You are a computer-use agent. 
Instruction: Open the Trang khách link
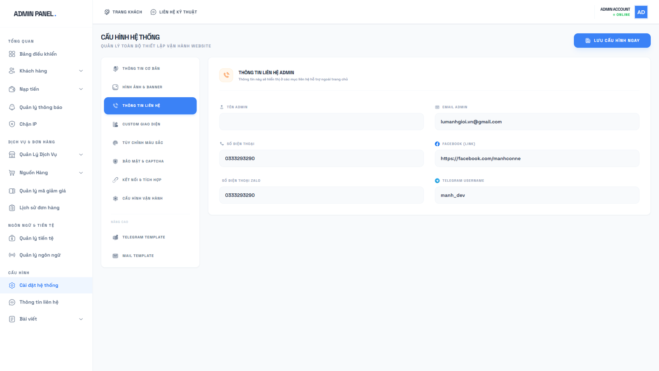(123, 12)
